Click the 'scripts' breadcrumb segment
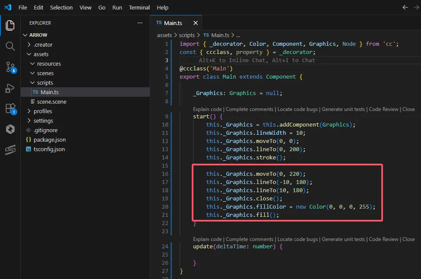The height and width of the screenshot is (279, 421). pos(187,35)
